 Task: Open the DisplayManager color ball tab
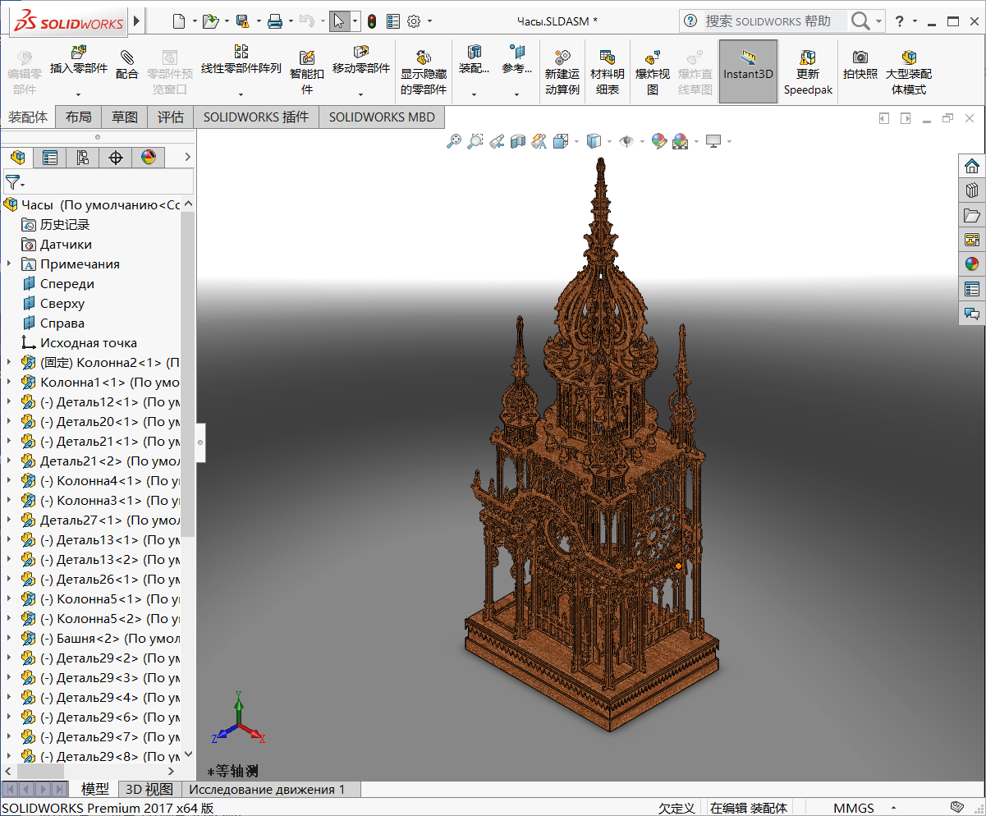pos(149,158)
